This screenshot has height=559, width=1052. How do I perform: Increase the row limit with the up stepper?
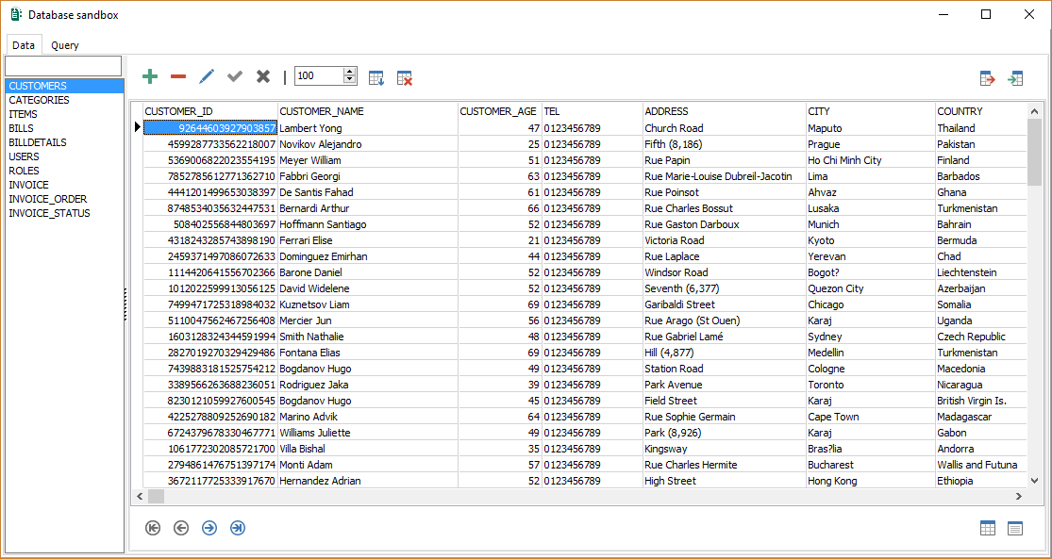pyautogui.click(x=347, y=72)
